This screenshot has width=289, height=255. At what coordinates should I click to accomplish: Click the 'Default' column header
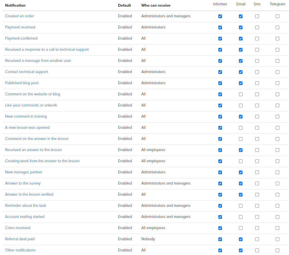[124, 5]
